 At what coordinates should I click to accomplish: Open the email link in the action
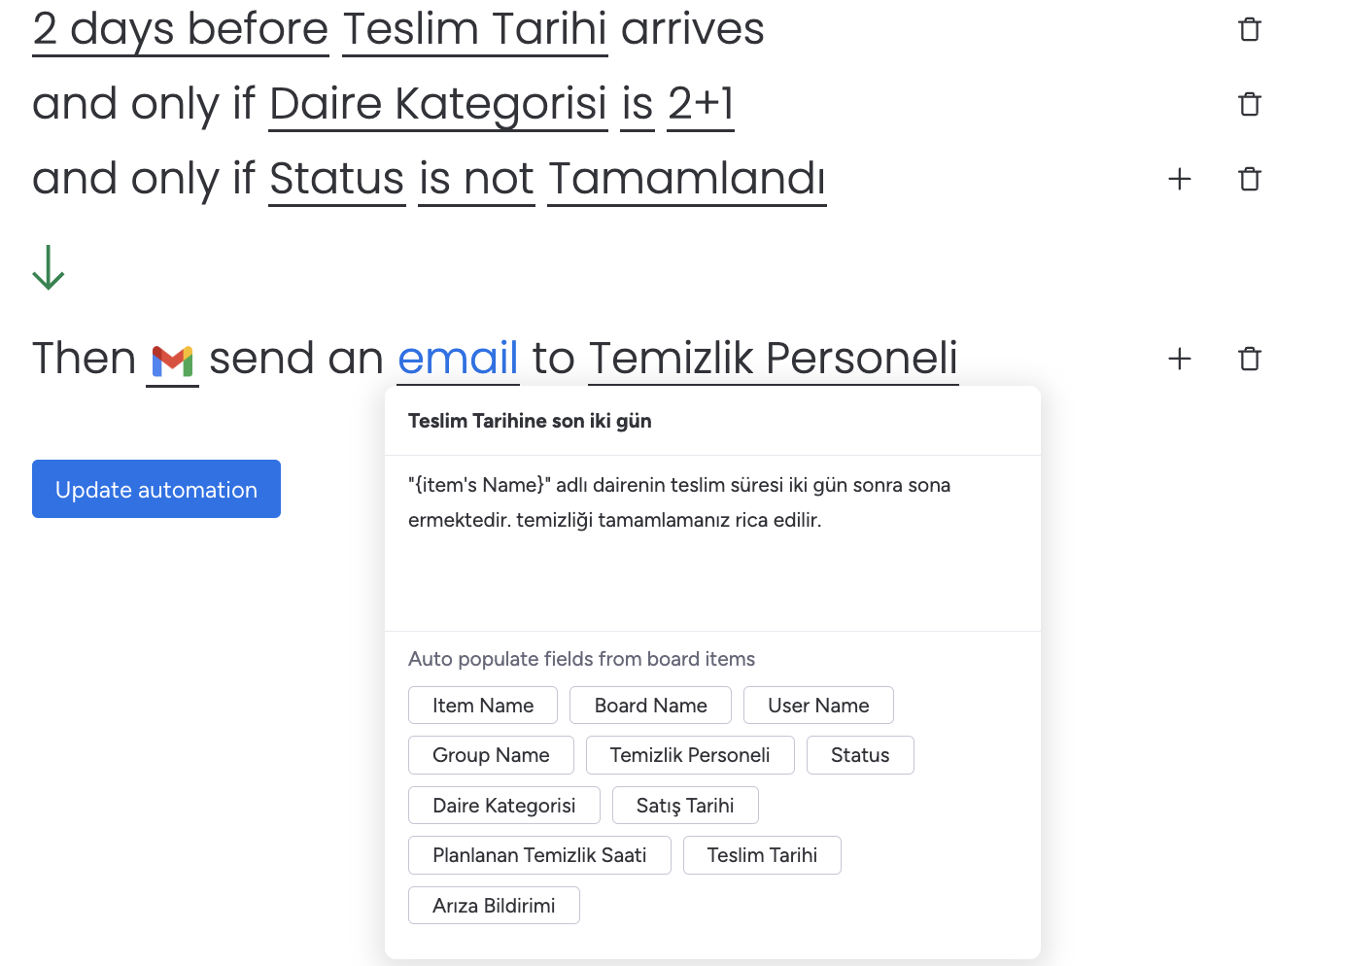(458, 358)
